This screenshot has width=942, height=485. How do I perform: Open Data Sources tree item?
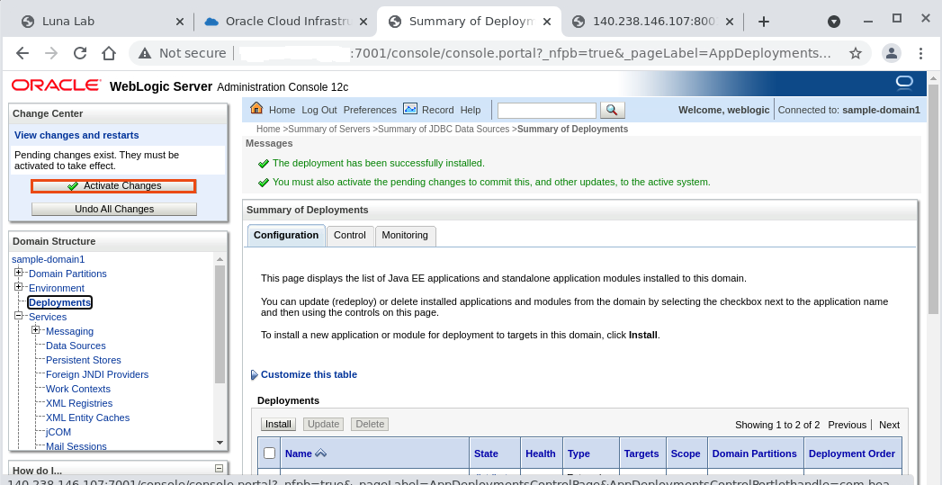coord(76,346)
